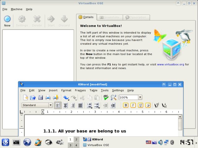Click the keyboard layout US flag icon

tap(148, 142)
